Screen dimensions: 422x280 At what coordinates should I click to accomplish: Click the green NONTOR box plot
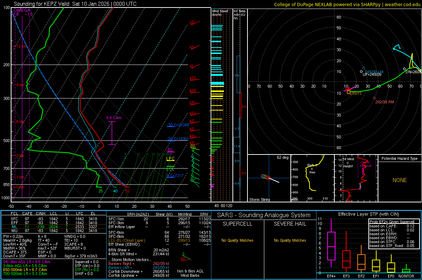coord(406,269)
